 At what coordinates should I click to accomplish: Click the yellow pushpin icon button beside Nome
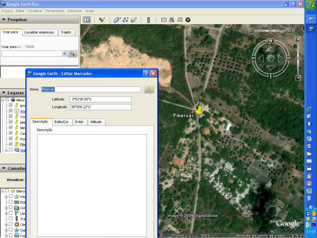pos(149,89)
